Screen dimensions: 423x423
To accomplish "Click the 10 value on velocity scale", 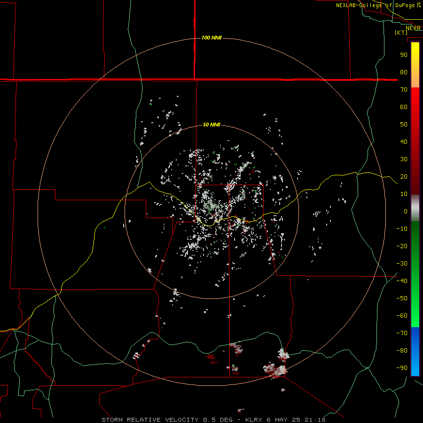I will point(404,194).
